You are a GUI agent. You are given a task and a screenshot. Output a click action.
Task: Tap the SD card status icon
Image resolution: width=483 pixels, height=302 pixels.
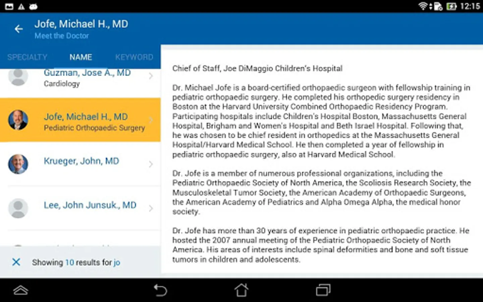(438, 6)
